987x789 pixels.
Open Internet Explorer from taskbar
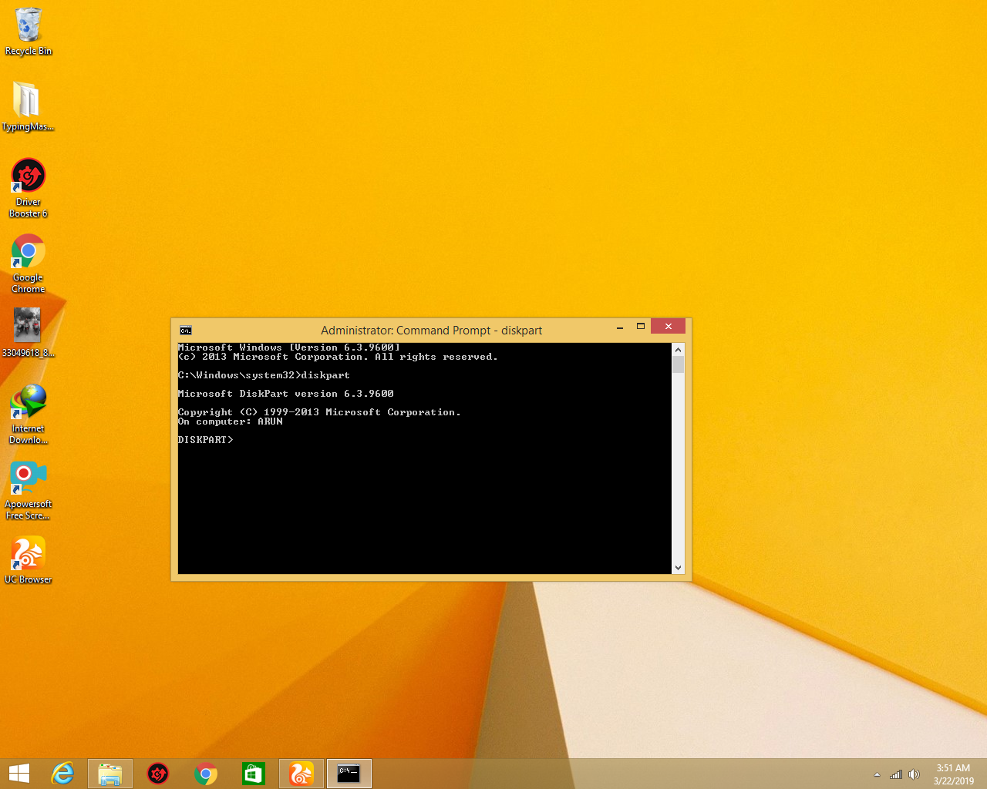62,774
